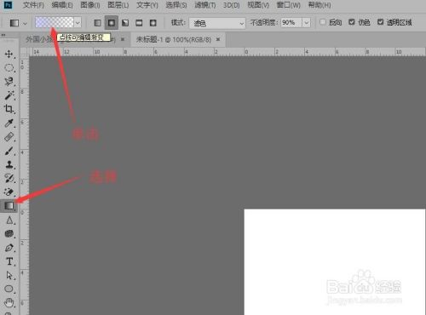Expand the toolbox panel double-arrow
426x315 pixels.
tap(3, 35)
